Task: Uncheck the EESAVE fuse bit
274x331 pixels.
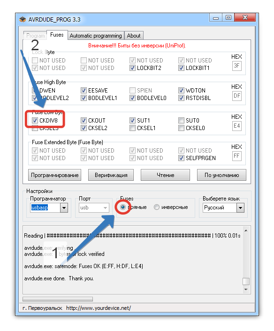Action: (x=84, y=91)
